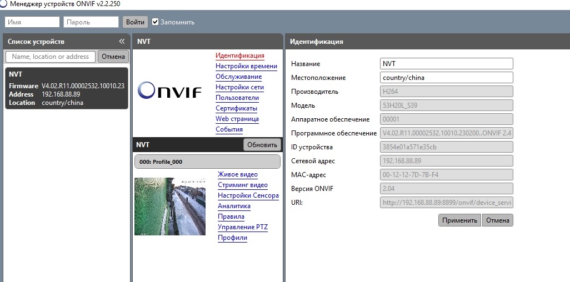
Task: Open Настройки сети network settings
Action: coord(239,87)
